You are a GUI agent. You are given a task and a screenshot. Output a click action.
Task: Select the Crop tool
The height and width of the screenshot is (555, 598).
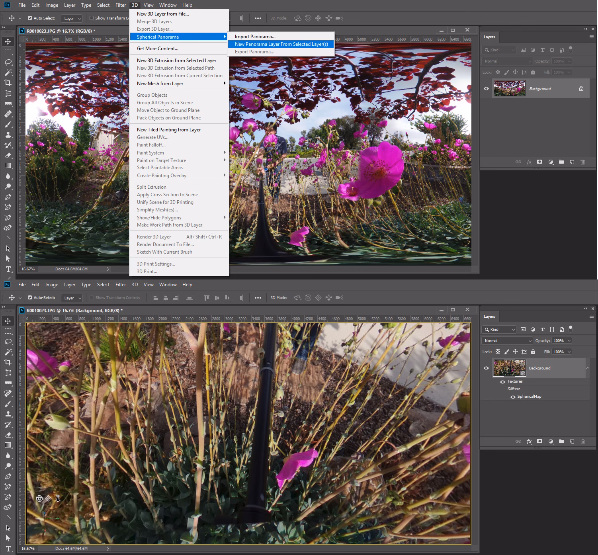(x=8, y=83)
